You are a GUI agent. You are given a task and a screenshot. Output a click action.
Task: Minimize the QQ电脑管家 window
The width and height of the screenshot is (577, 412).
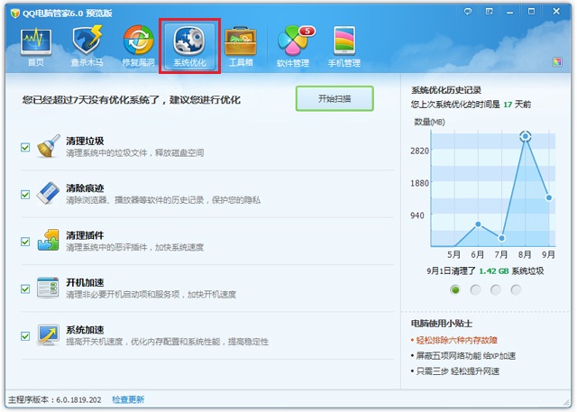tap(509, 12)
